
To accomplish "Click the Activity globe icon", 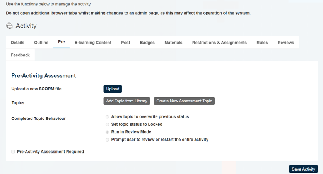I will 9,26.
